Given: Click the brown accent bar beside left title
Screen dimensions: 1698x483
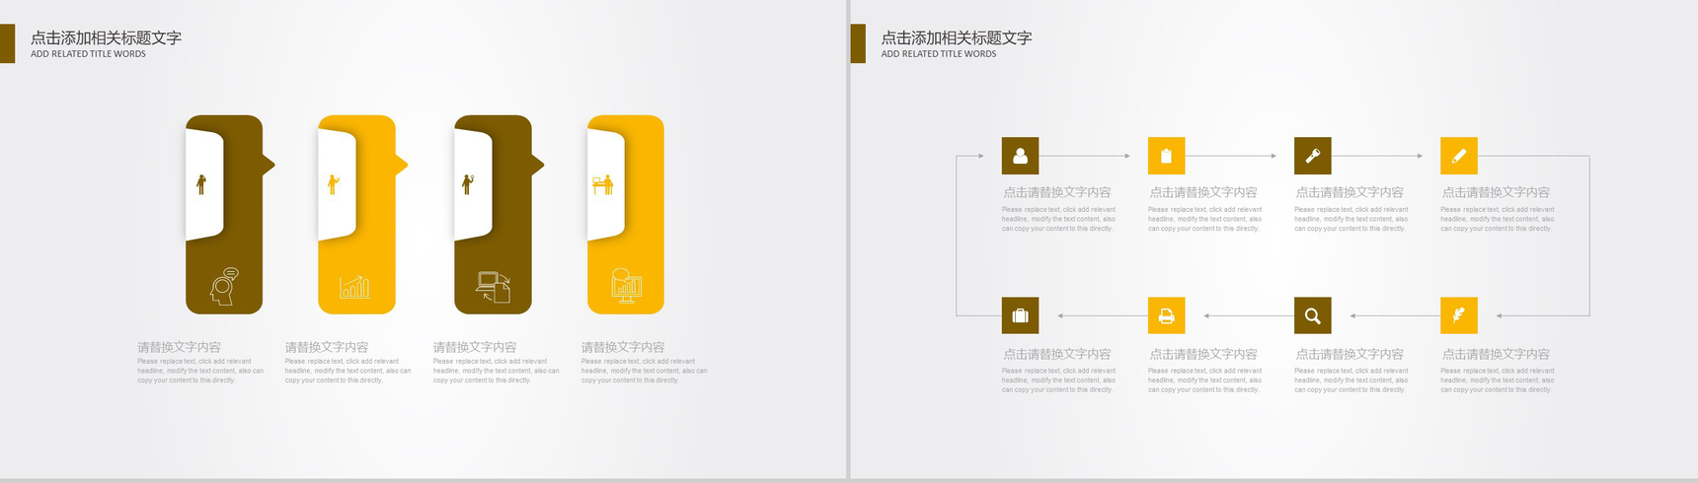Looking at the screenshot, I should (x=7, y=43).
